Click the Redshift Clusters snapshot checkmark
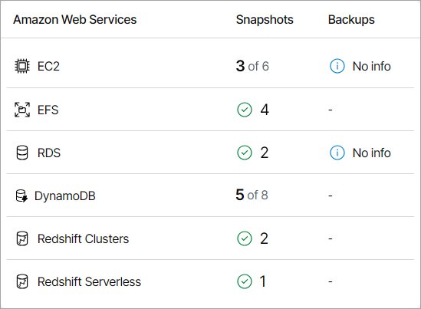The image size is (421, 309). point(245,238)
